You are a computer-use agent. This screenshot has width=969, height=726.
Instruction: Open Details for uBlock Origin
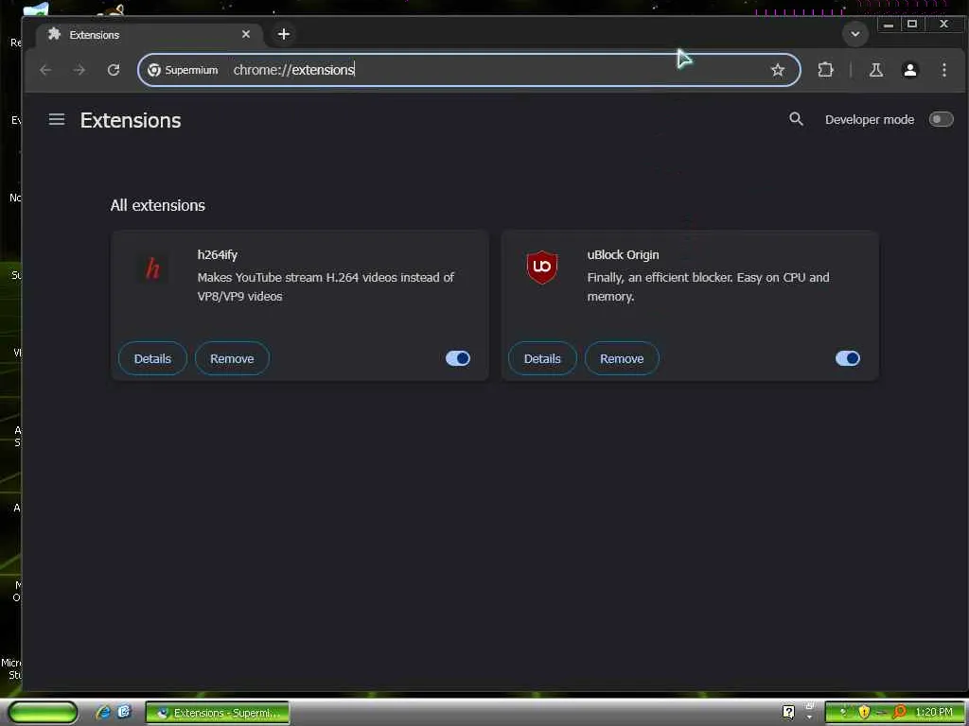coord(542,358)
